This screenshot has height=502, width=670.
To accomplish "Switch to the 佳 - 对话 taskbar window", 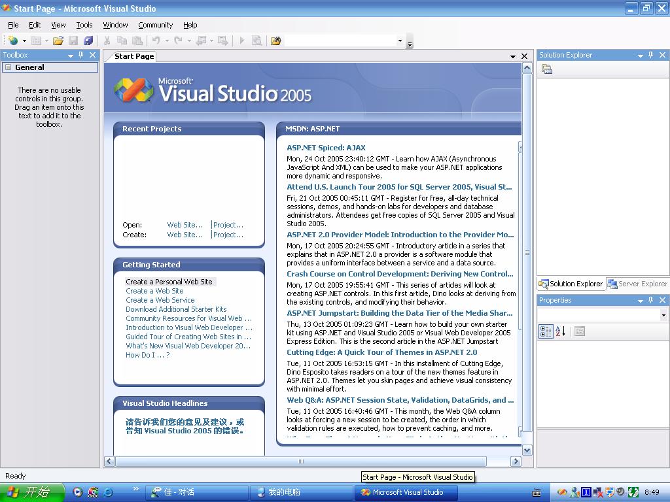I will click(197, 492).
